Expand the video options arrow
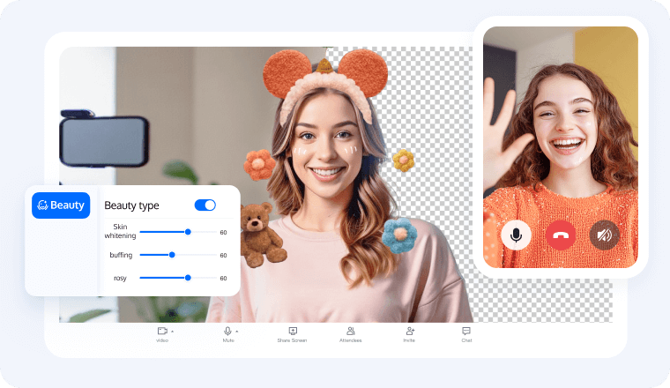The height and width of the screenshot is (388, 670). (172, 332)
